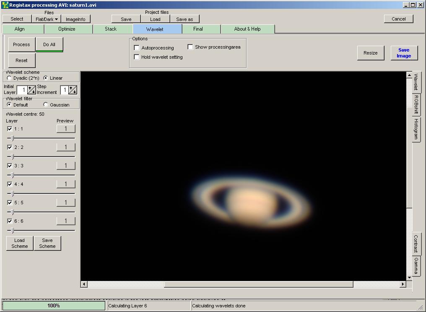Click the image scroll-right arrow
426x312 pixels.
coord(403,284)
